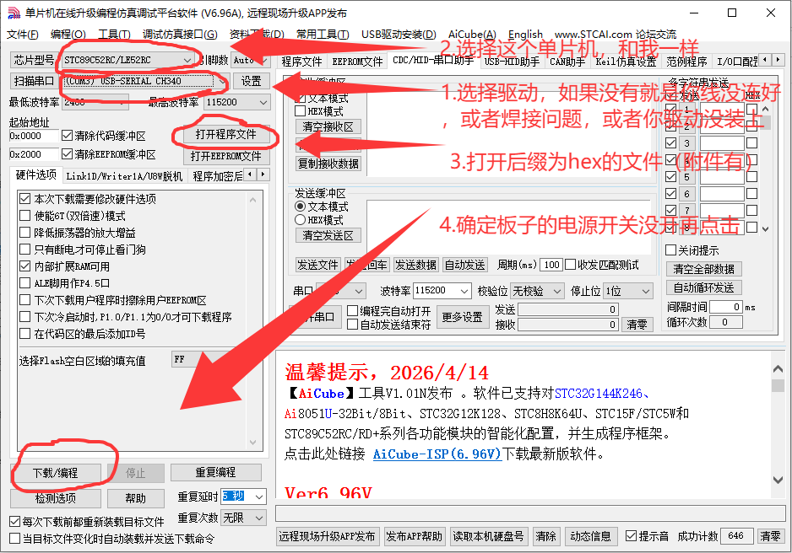This screenshot has width=792, height=553.
Task: Open AiCube-ISP(6.96V) download link
Action: 437,454
